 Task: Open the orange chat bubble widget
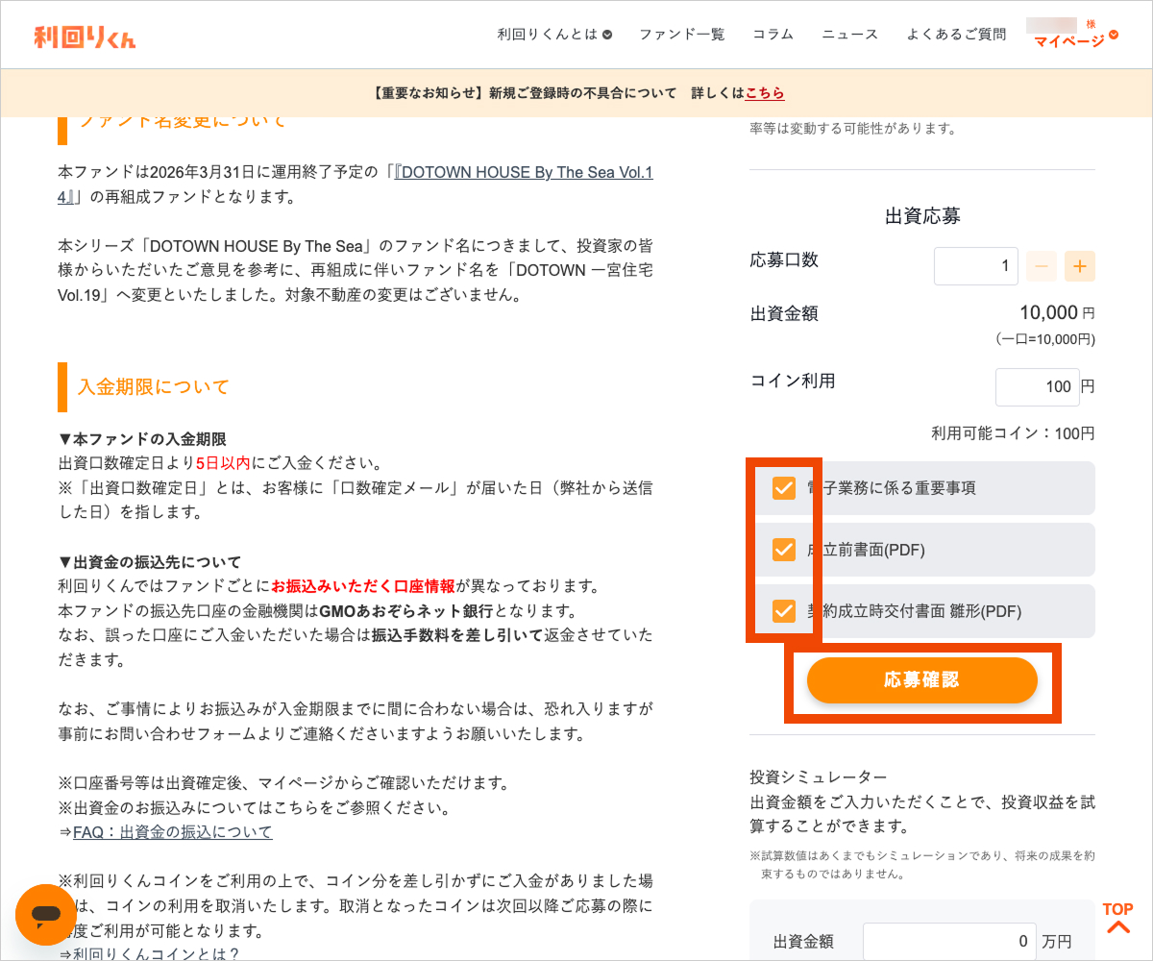point(45,914)
